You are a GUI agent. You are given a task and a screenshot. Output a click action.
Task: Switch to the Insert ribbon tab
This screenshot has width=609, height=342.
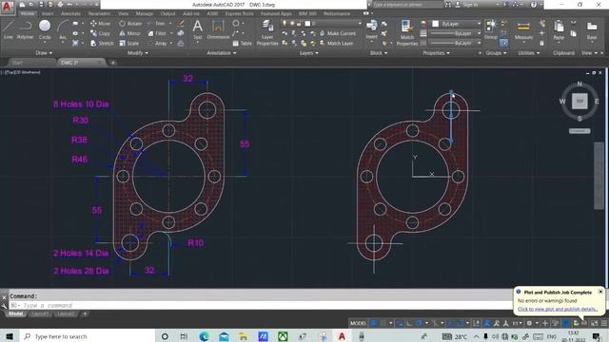tap(48, 13)
